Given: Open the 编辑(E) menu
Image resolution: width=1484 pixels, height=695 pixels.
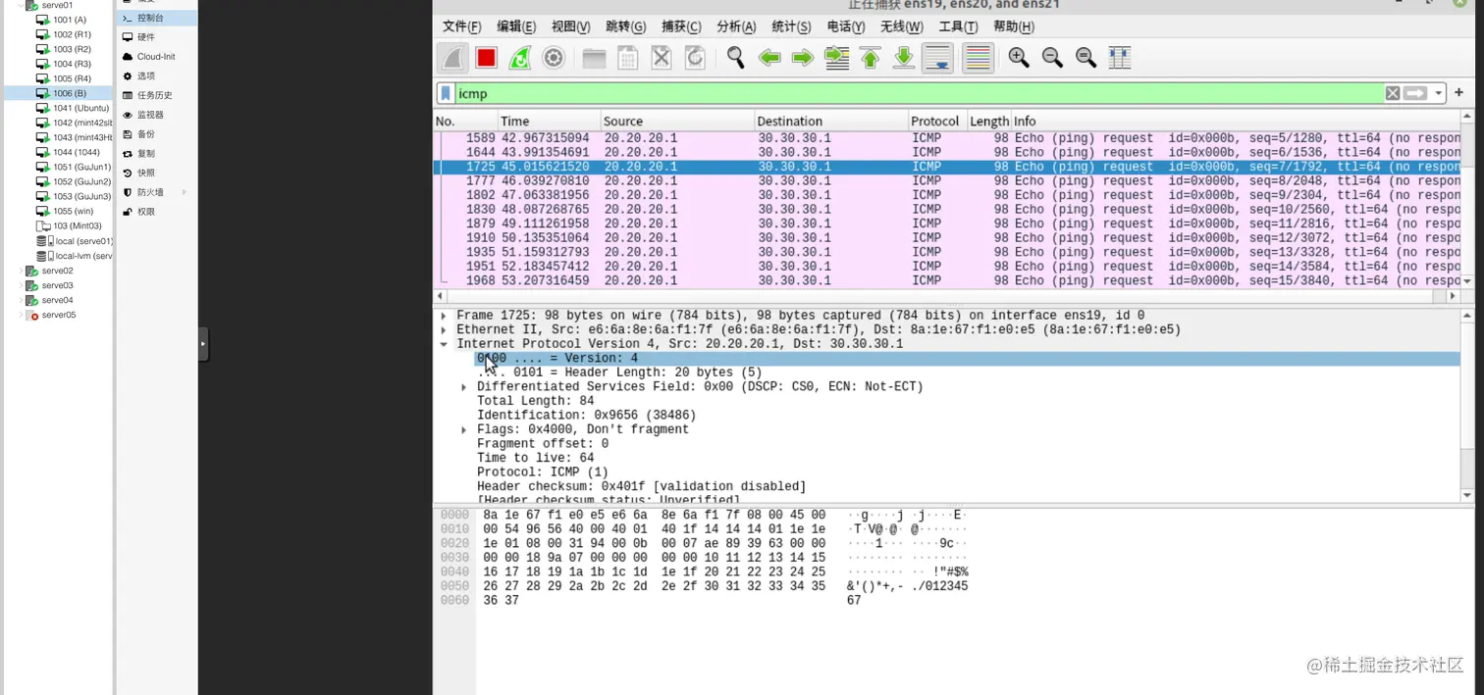Looking at the screenshot, I should coord(516,26).
